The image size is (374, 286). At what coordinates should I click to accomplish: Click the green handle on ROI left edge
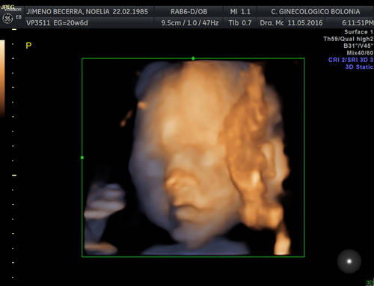(82, 158)
